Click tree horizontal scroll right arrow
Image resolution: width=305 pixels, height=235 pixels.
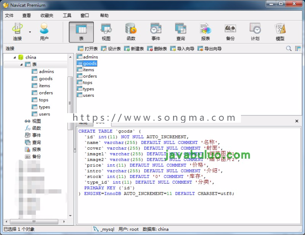[x=64, y=222]
